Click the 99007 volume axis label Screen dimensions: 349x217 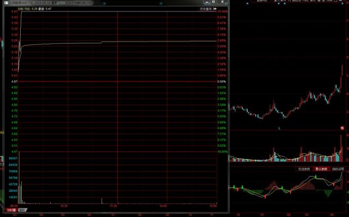13,158
